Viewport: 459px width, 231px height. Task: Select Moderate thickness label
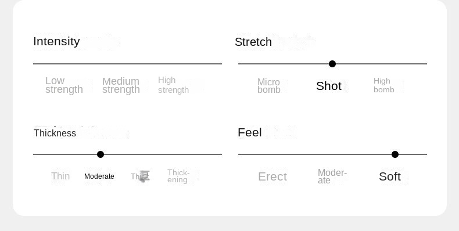coord(99,176)
